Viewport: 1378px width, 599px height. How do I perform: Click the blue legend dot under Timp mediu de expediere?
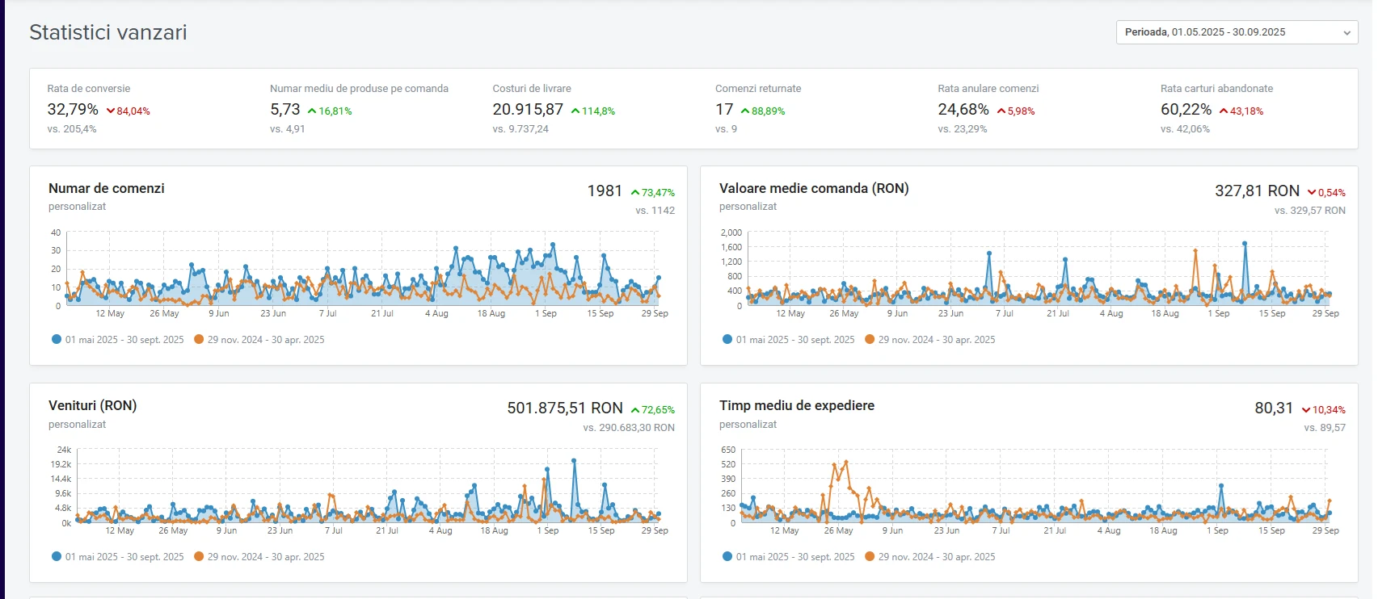(x=727, y=557)
